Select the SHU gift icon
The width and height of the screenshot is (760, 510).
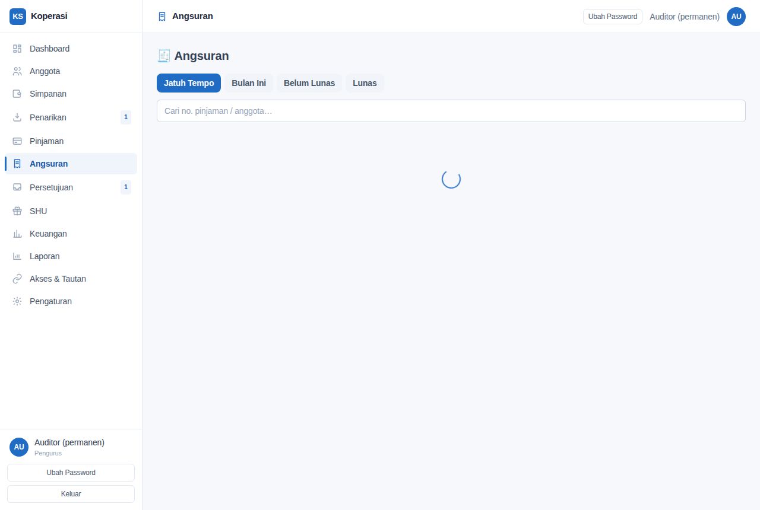(x=17, y=211)
